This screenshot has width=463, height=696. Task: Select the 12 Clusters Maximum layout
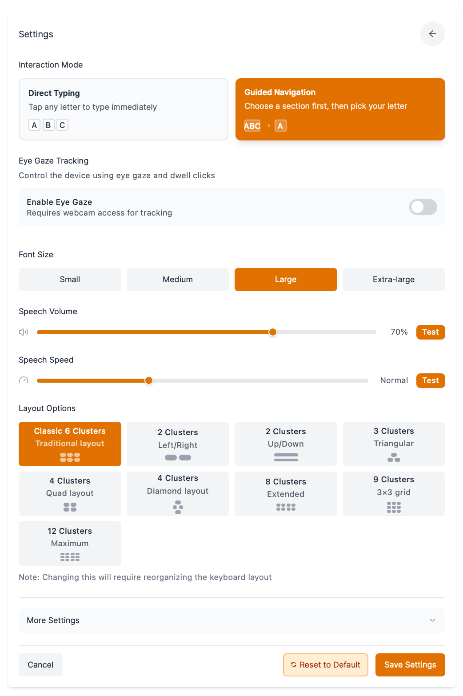point(70,543)
